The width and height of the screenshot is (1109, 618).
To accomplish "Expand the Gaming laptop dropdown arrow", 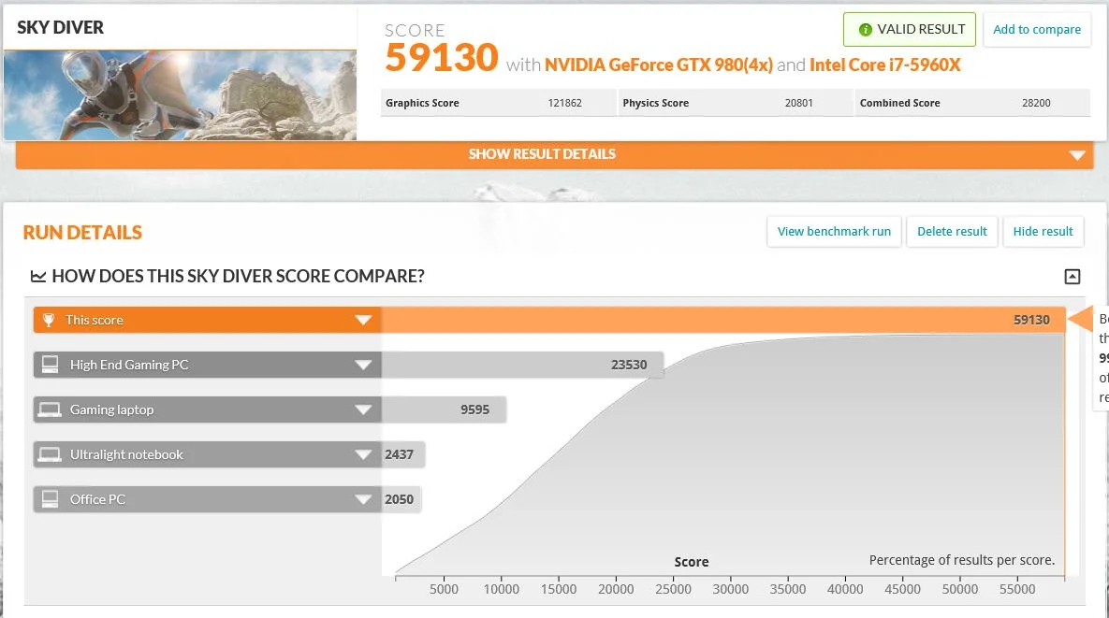I will 363,410.
